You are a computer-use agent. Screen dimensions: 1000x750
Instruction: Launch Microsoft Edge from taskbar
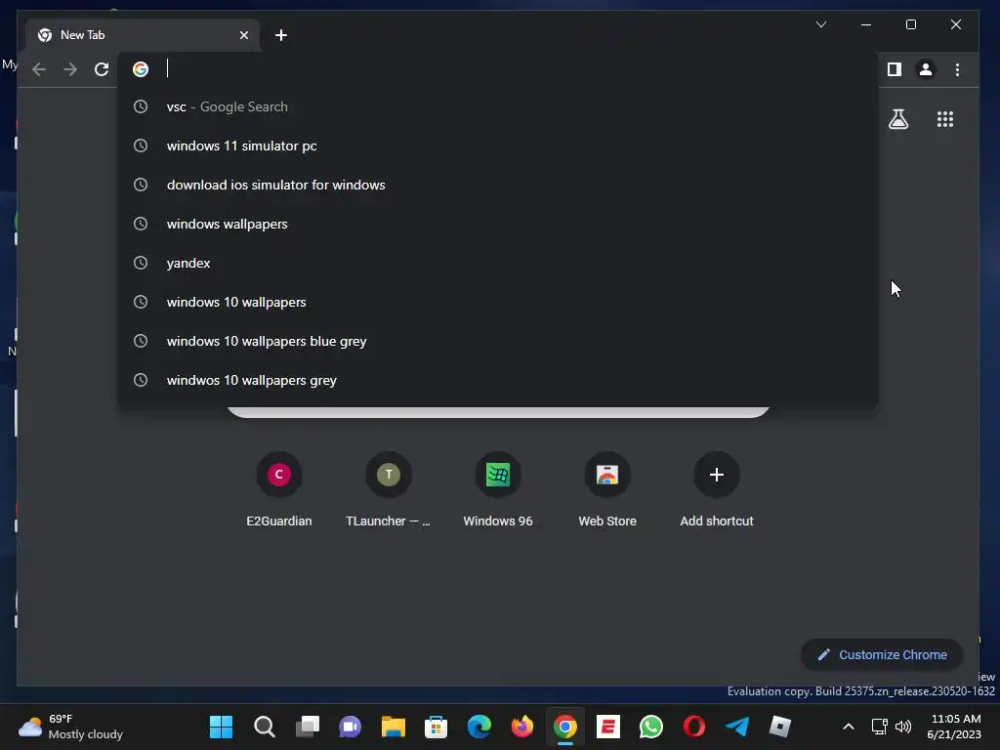(479, 727)
